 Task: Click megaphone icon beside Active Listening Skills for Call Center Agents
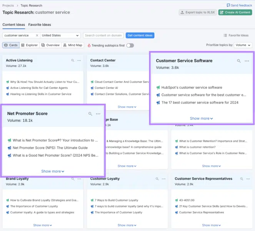click(x=7, y=88)
